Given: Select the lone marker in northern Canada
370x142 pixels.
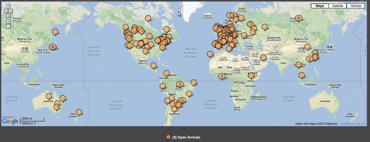Looking at the screenshot, I should (148, 18).
